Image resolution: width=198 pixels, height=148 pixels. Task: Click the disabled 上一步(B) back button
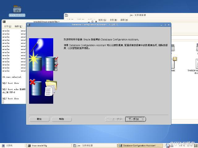tap(115, 119)
